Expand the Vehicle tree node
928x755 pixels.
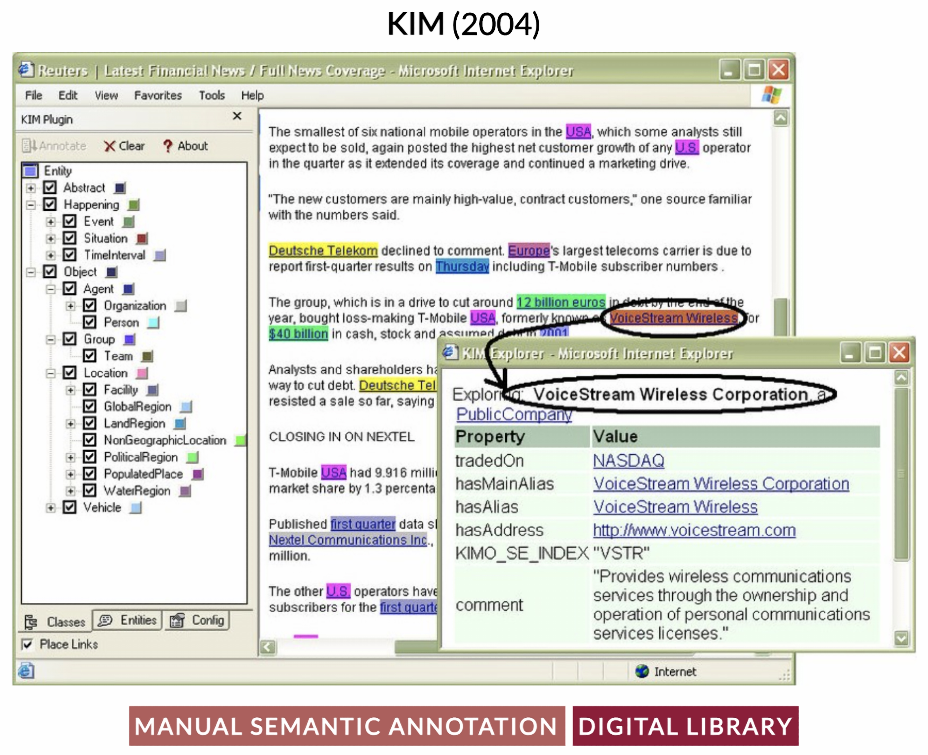tap(50, 508)
